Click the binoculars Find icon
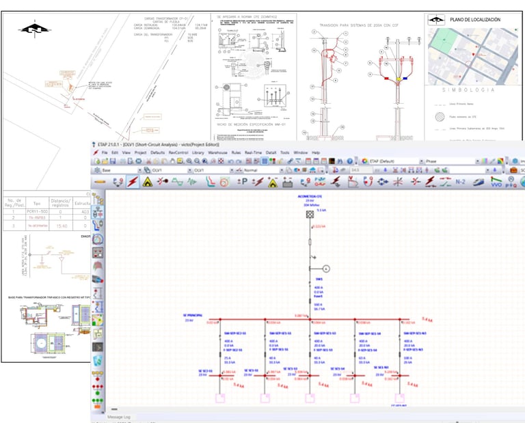This screenshot has width=525, height=423. point(340,161)
